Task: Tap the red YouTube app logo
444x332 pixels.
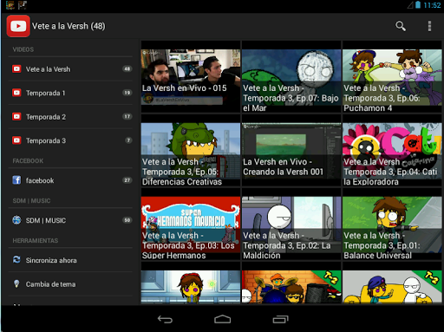Action: pos(18,26)
